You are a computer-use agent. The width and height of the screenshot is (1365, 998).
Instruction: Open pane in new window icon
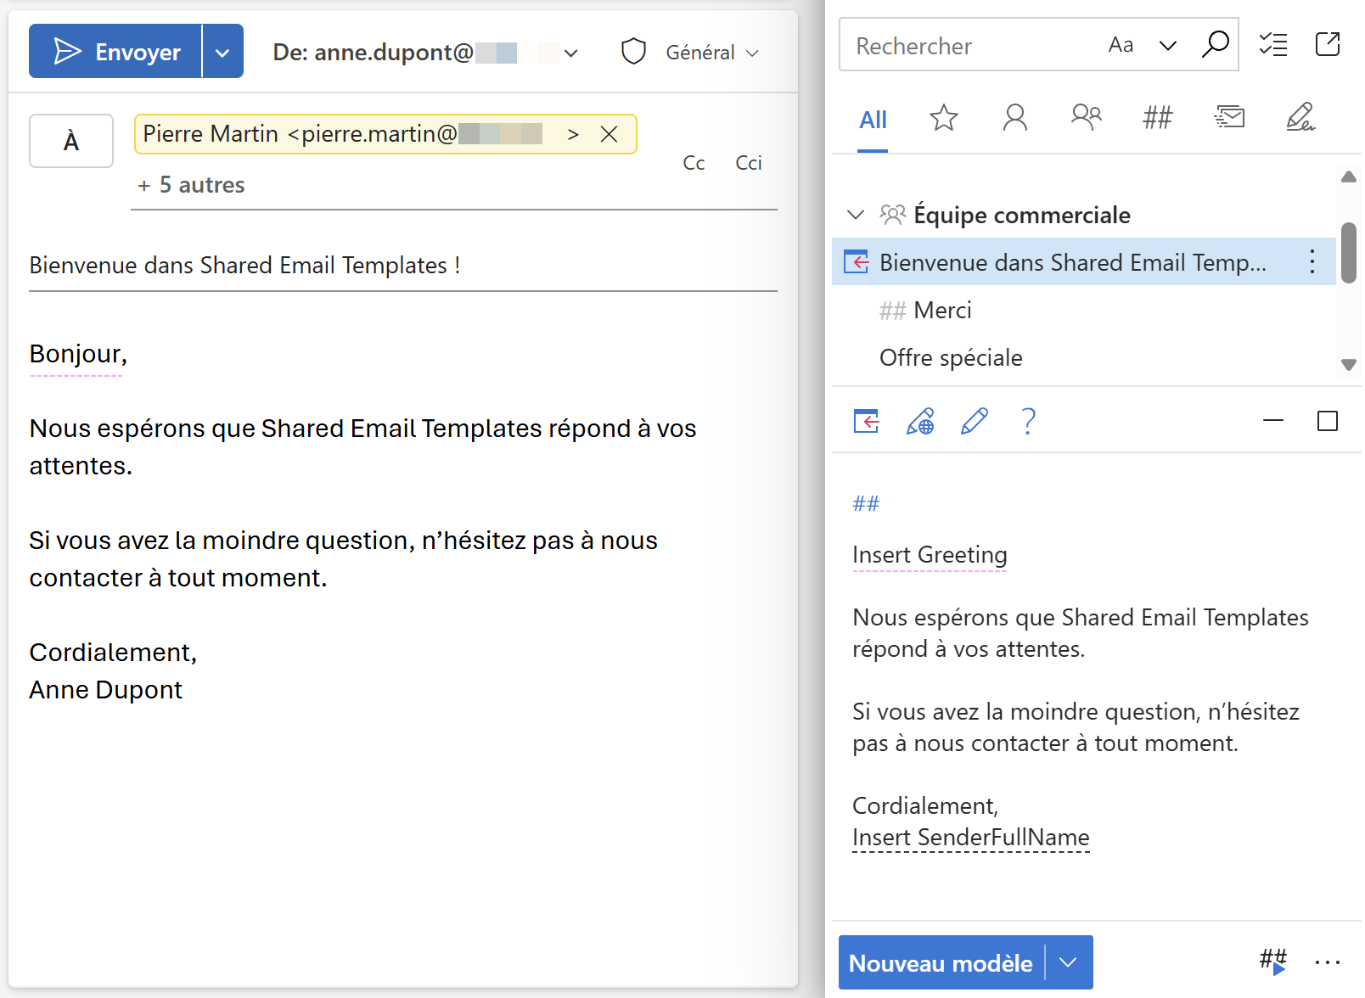[x=1328, y=44]
